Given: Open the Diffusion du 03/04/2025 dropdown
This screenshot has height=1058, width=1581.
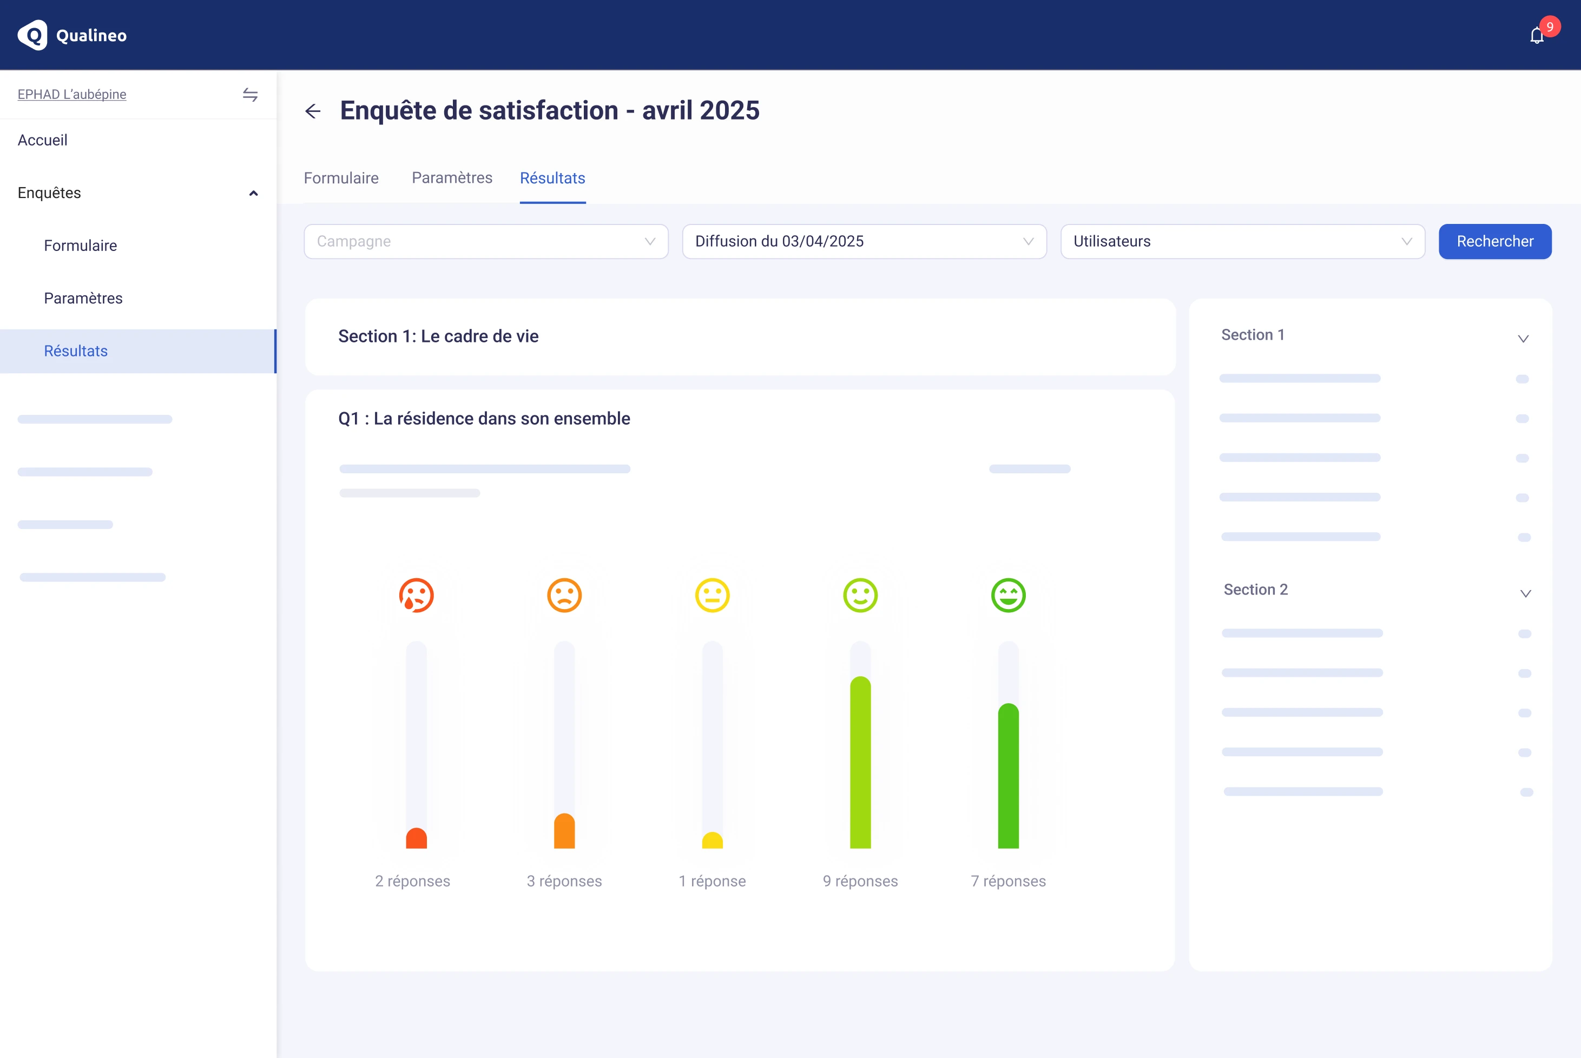Looking at the screenshot, I should coord(864,242).
